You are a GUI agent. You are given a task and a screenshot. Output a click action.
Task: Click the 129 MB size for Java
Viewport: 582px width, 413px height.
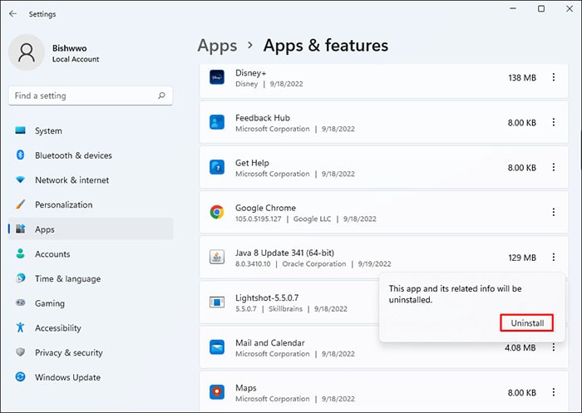point(522,258)
